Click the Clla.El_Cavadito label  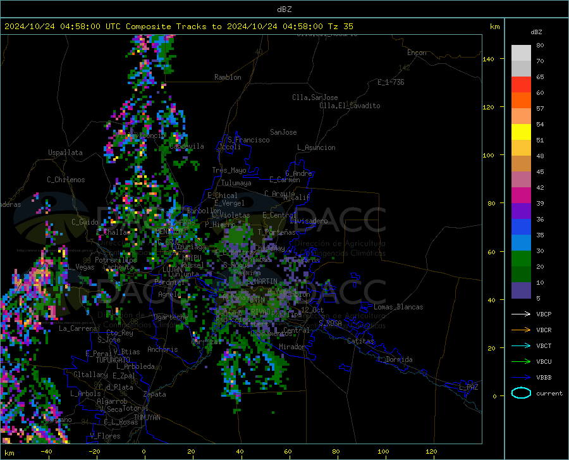coord(350,106)
